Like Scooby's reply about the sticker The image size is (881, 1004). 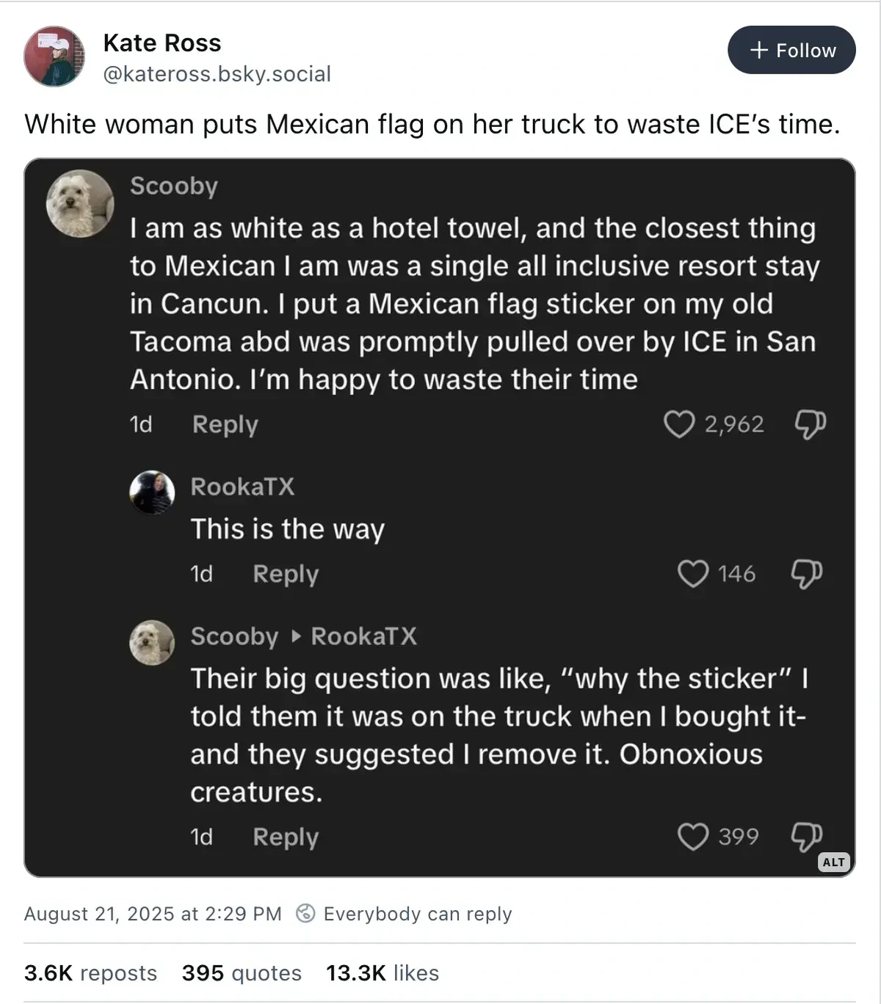692,837
